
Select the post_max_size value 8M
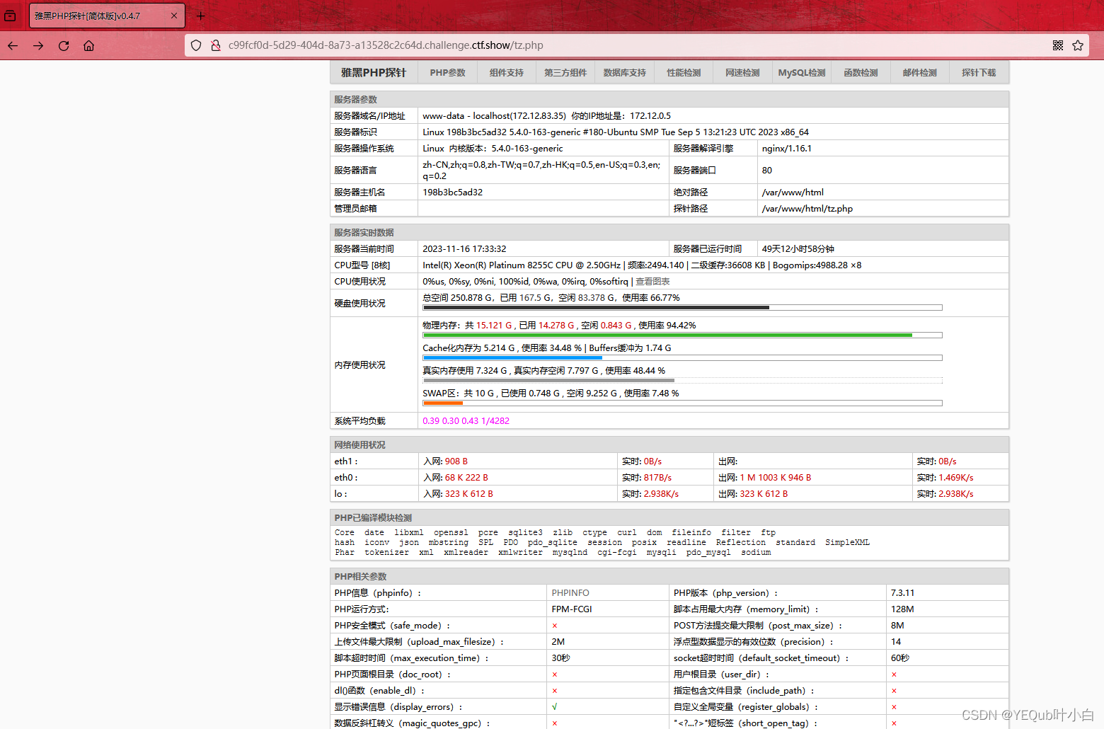(897, 626)
